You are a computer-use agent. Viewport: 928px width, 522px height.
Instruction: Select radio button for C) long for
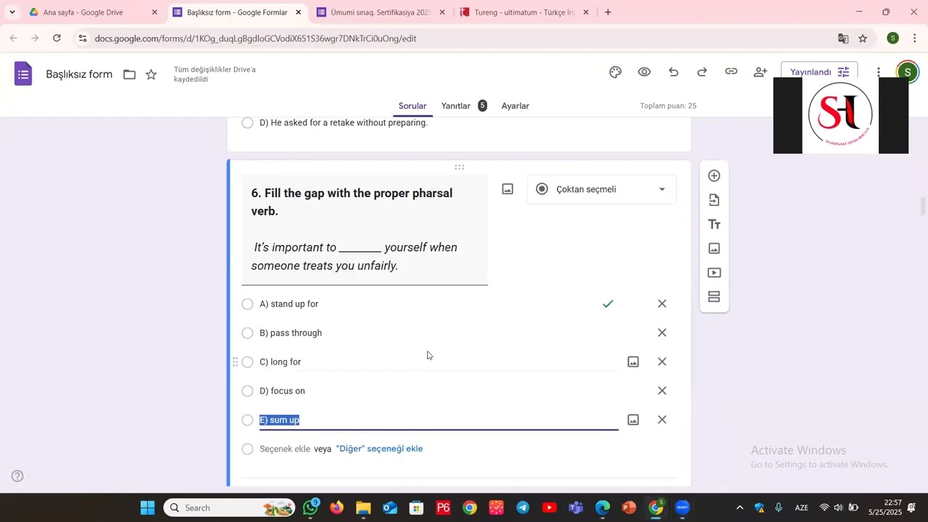[x=247, y=362]
